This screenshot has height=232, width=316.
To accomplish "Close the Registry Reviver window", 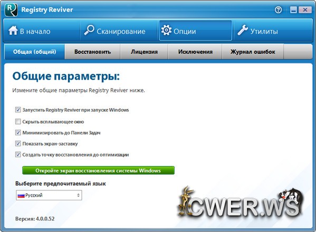I will (x=305, y=10).
